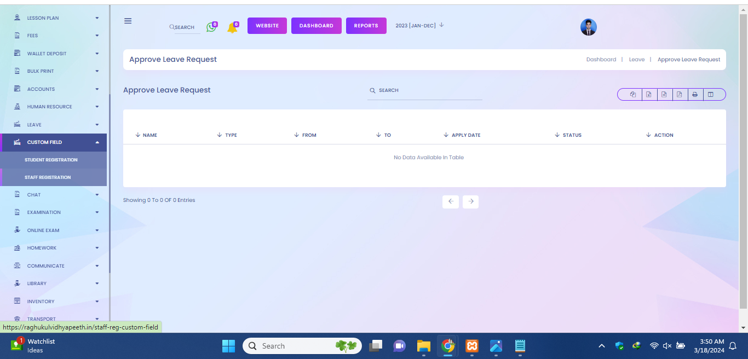Export the table to Excel
This screenshot has height=359, width=748.
click(x=648, y=95)
